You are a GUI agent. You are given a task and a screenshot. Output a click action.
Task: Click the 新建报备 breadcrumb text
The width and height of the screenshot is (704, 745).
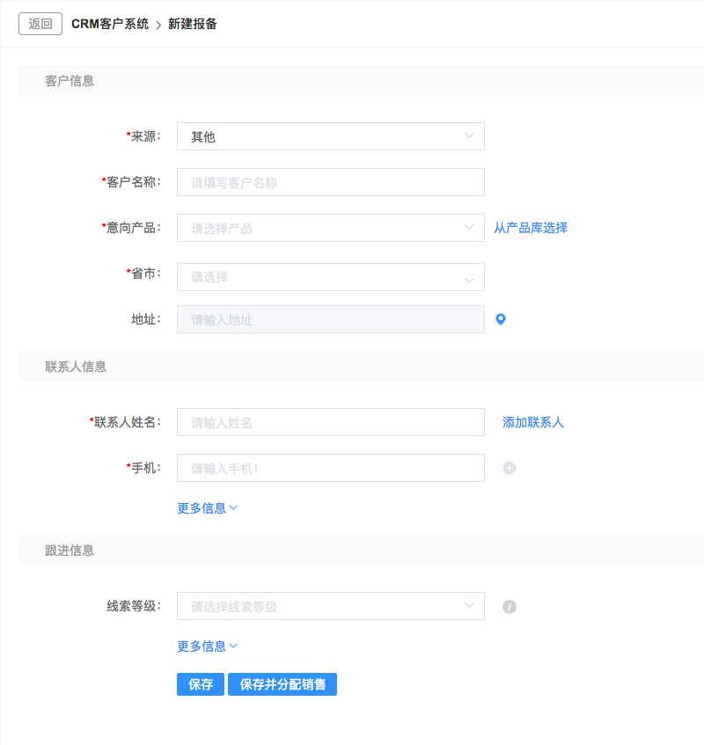click(x=193, y=24)
